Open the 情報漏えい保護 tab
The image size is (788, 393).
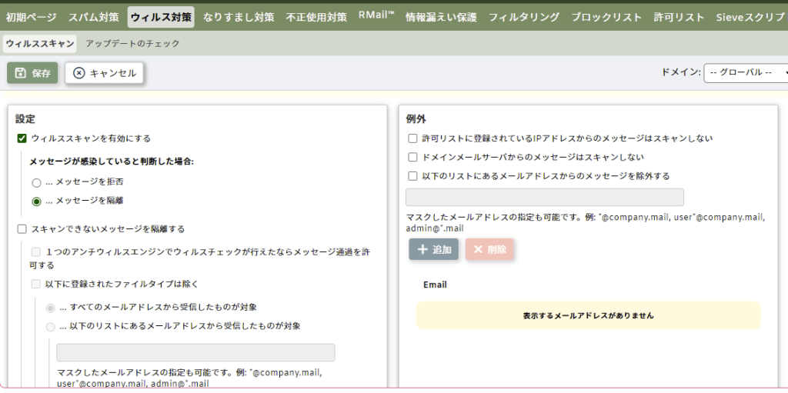point(441,17)
